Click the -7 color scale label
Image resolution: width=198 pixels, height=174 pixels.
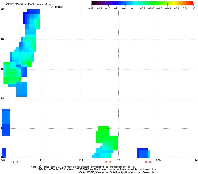click(x=116, y=9)
